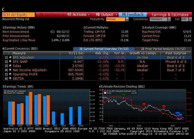Viewport: 194px width, 139px height.
Task: Click red Yr 13 EPS Estimate legend swatch
Action: coord(105,91)
